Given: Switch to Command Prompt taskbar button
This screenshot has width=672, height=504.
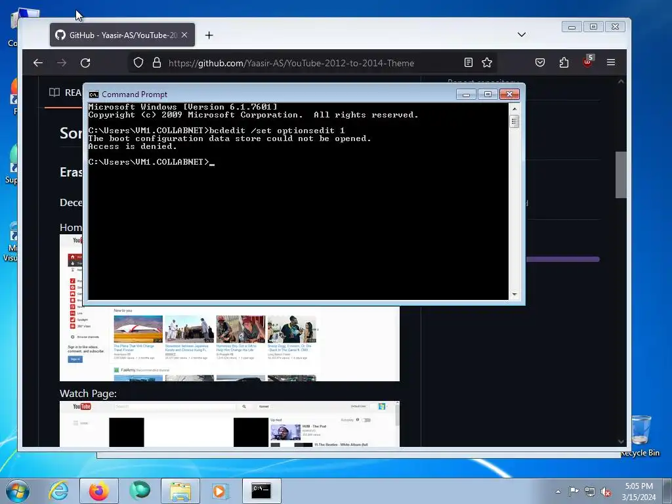Looking at the screenshot, I should pos(261,491).
